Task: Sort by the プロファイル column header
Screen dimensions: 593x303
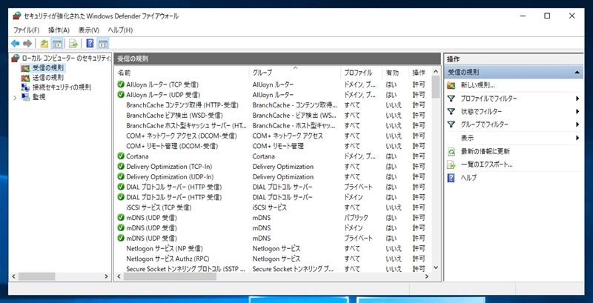Action: point(361,73)
